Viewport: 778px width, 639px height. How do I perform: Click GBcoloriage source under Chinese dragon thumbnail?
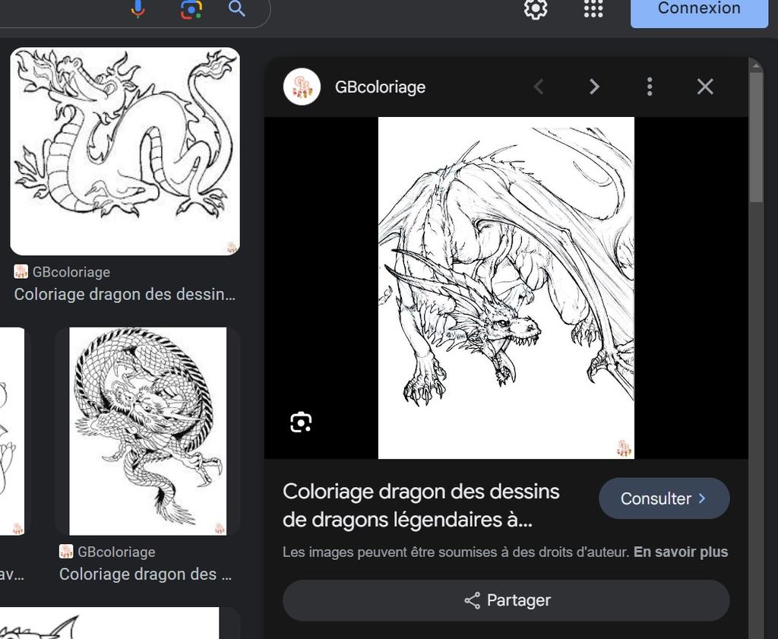71,272
